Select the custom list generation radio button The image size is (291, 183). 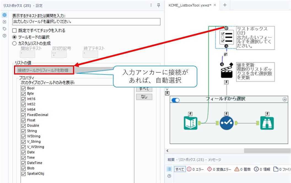(15, 43)
